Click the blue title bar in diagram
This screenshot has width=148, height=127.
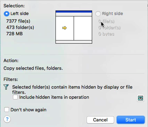click(74, 12)
